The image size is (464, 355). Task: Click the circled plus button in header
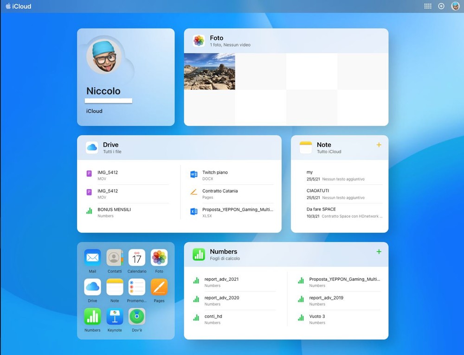point(441,6)
